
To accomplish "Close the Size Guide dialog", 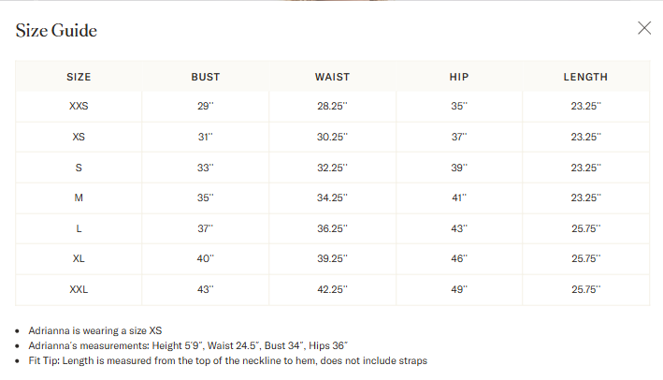I will pyautogui.click(x=644, y=28).
